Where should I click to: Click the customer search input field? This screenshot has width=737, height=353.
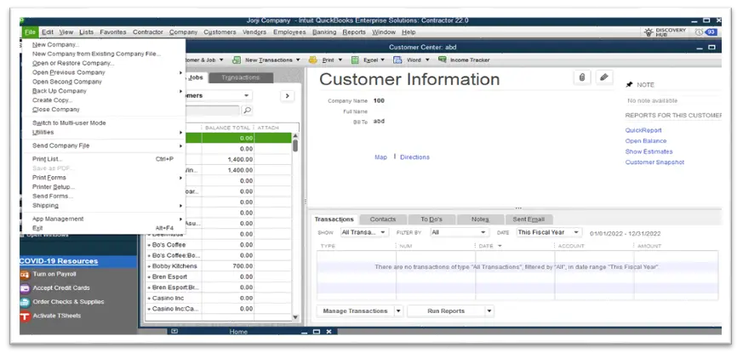214,111
